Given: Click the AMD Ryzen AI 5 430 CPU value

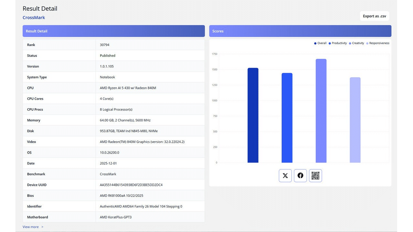Looking at the screenshot, I should pyautogui.click(x=128, y=88).
